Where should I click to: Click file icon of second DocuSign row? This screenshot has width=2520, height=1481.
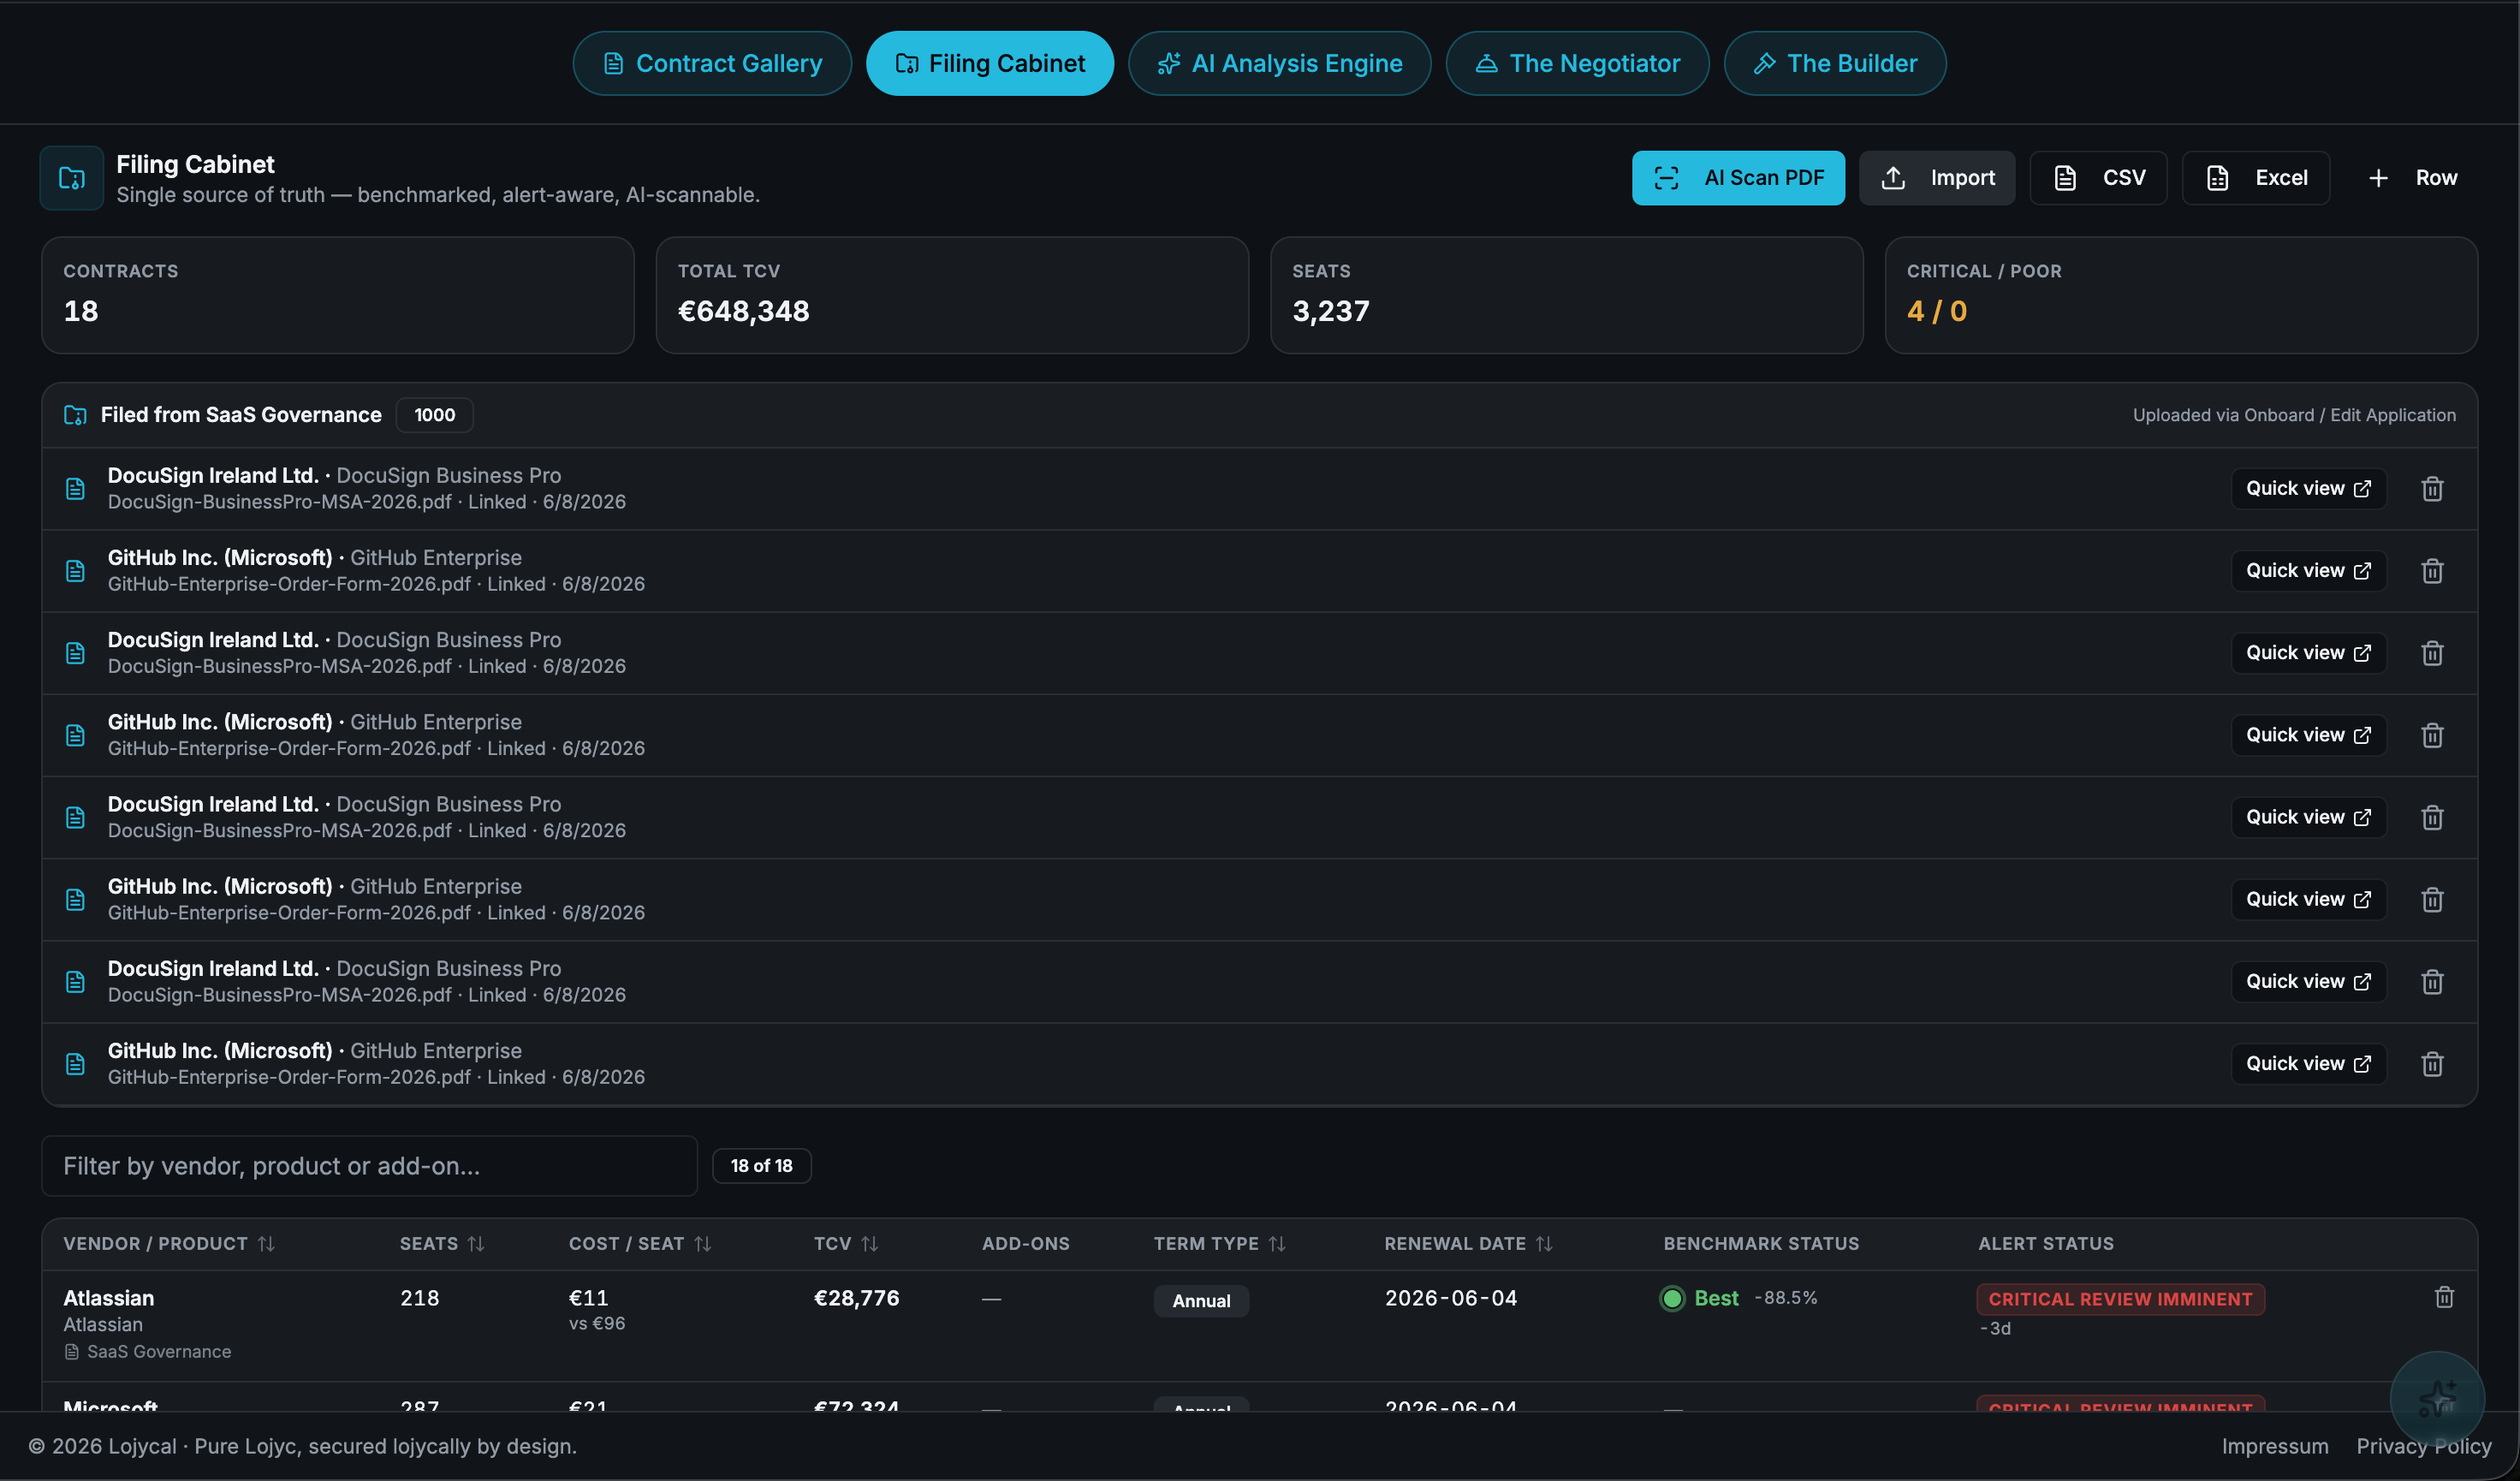coord(75,652)
